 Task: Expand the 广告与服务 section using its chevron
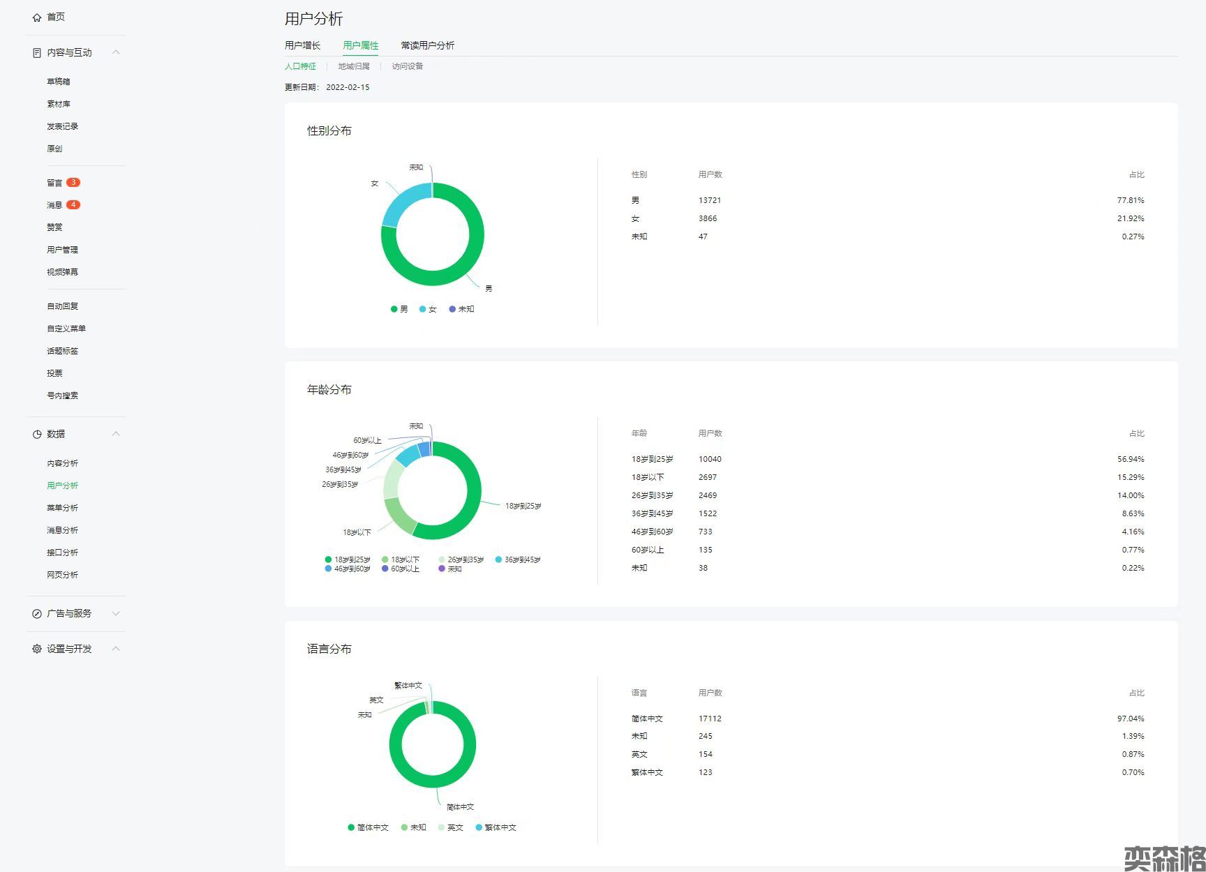point(116,614)
